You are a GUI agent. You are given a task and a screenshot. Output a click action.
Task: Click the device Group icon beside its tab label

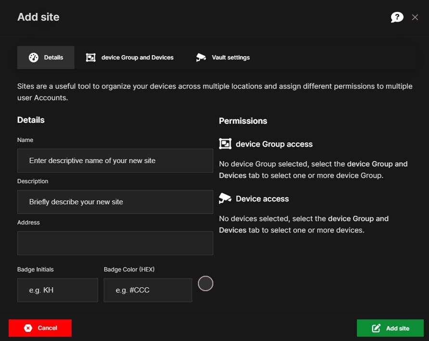pos(89,57)
